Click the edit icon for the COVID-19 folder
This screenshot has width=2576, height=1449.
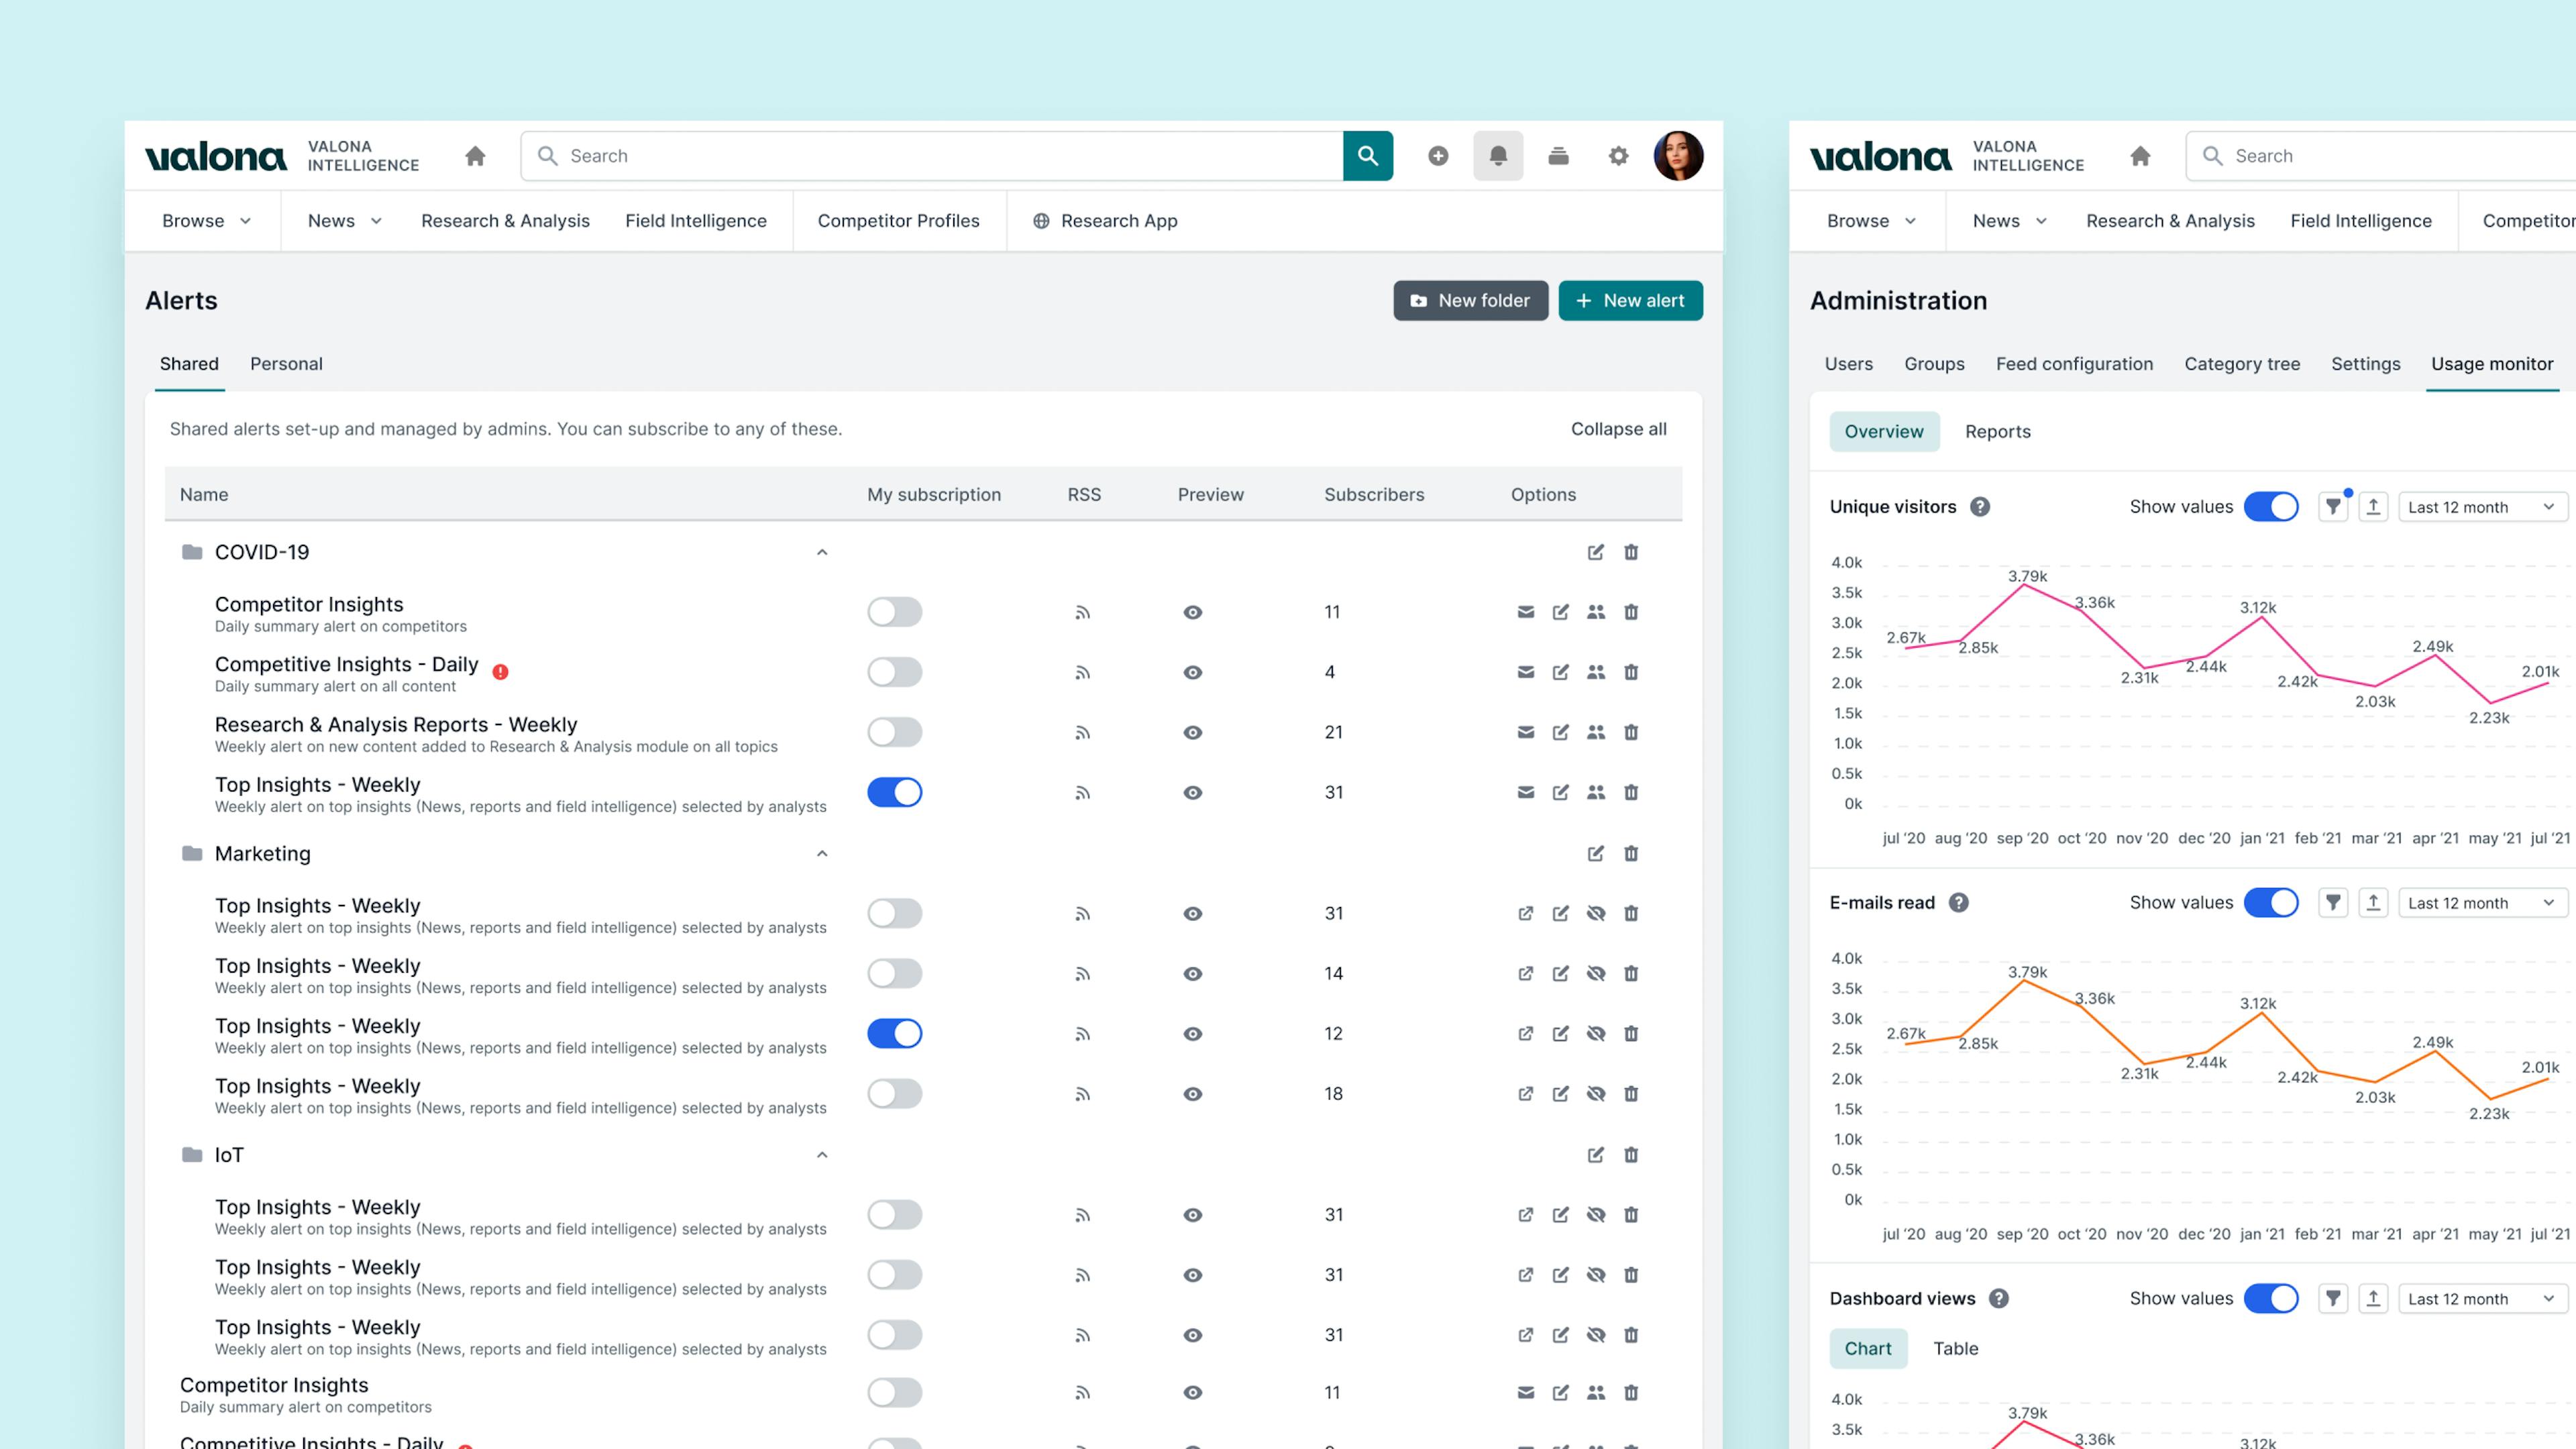[1596, 552]
